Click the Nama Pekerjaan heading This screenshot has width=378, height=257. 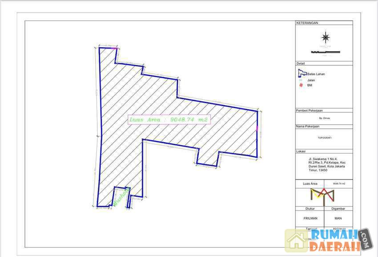[308, 127]
